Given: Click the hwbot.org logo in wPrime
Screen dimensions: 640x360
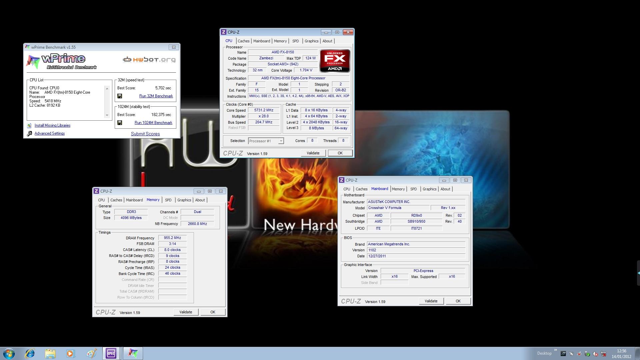Looking at the screenshot, I should tap(149, 60).
